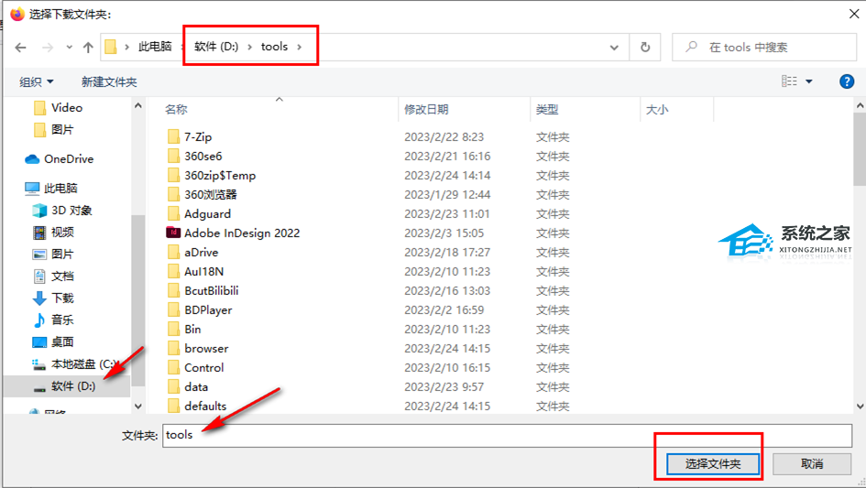Click the file list scroll up arrow
Image resolution: width=866 pixels, height=488 pixels.
860,105
